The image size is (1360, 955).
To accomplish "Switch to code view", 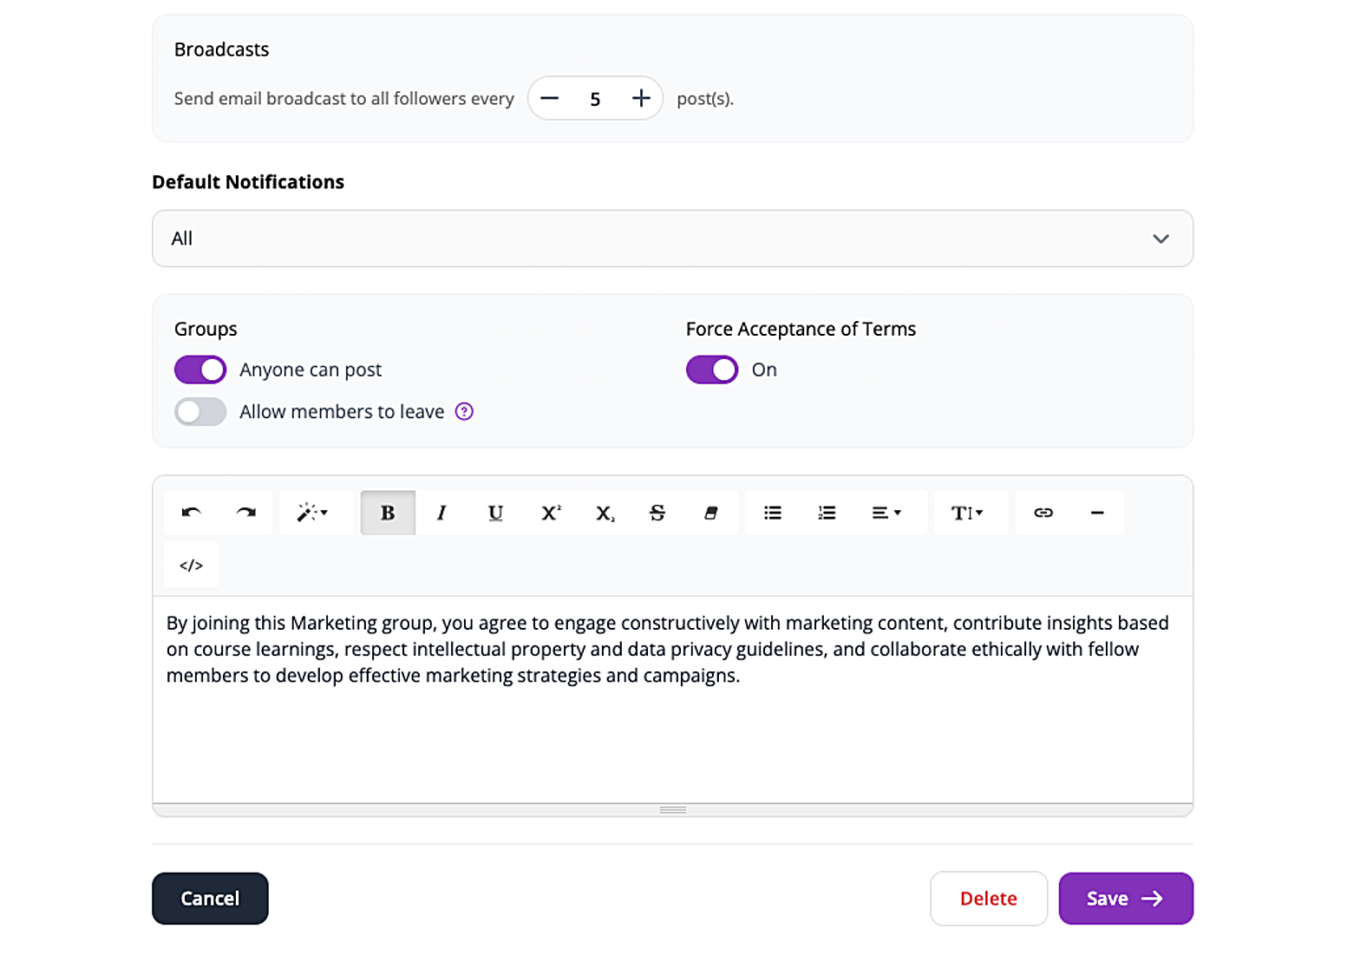I will [x=192, y=566].
